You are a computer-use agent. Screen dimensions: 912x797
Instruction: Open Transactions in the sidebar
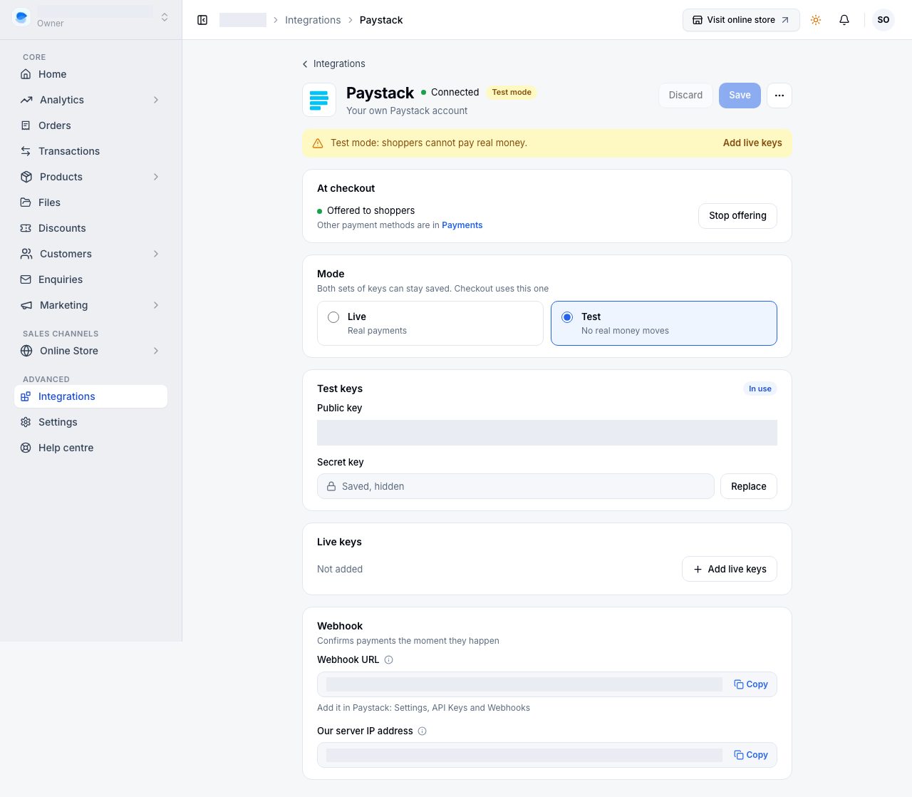[90, 151]
